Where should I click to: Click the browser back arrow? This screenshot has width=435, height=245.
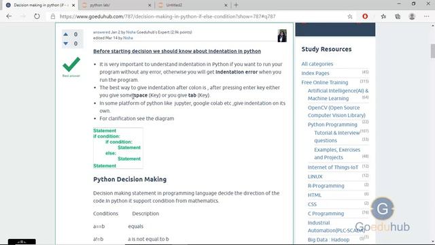point(9,16)
